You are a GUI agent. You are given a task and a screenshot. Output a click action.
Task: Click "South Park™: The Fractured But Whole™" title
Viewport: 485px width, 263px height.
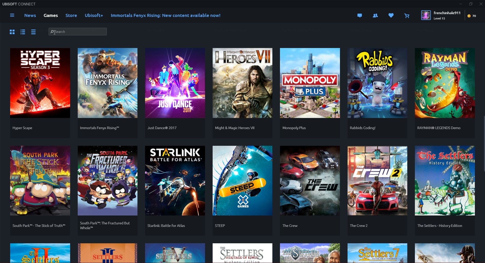[x=105, y=225]
